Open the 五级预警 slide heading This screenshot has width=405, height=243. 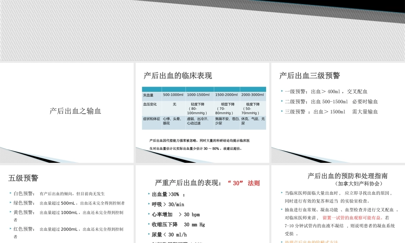pos(23,178)
